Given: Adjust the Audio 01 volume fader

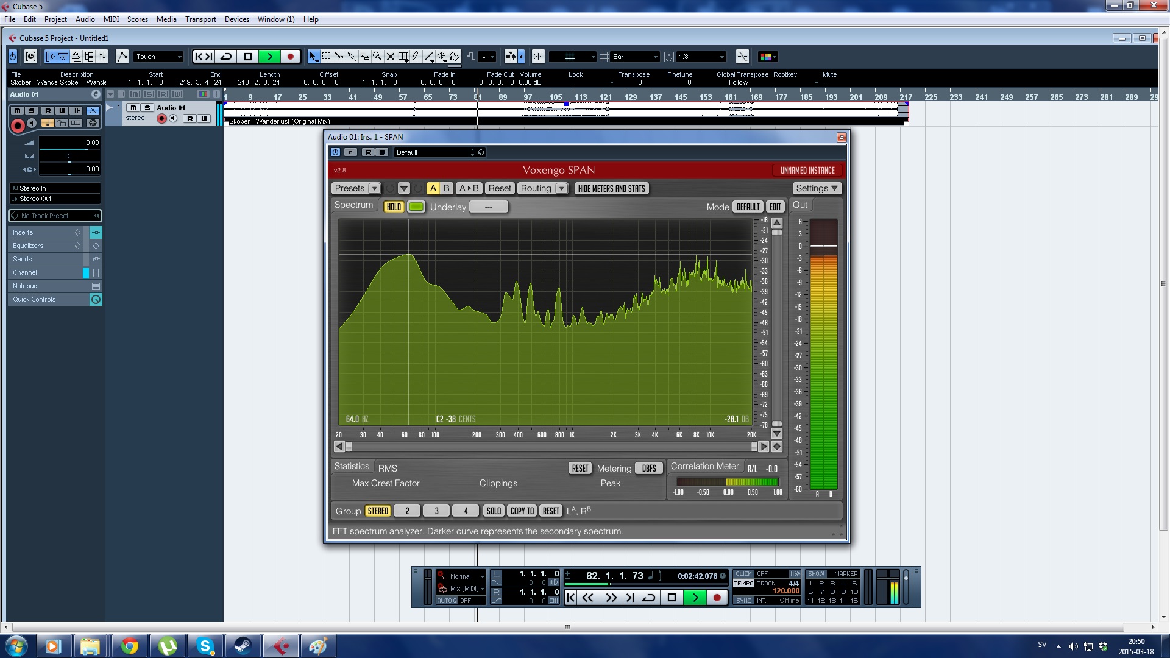Looking at the screenshot, I should coord(69,143).
